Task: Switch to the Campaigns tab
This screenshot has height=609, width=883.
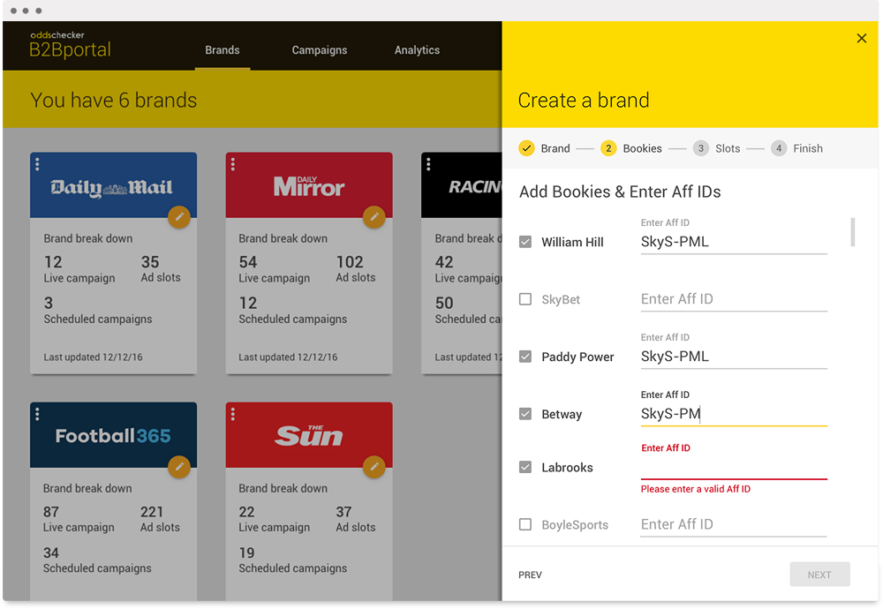Action: pyautogui.click(x=320, y=50)
